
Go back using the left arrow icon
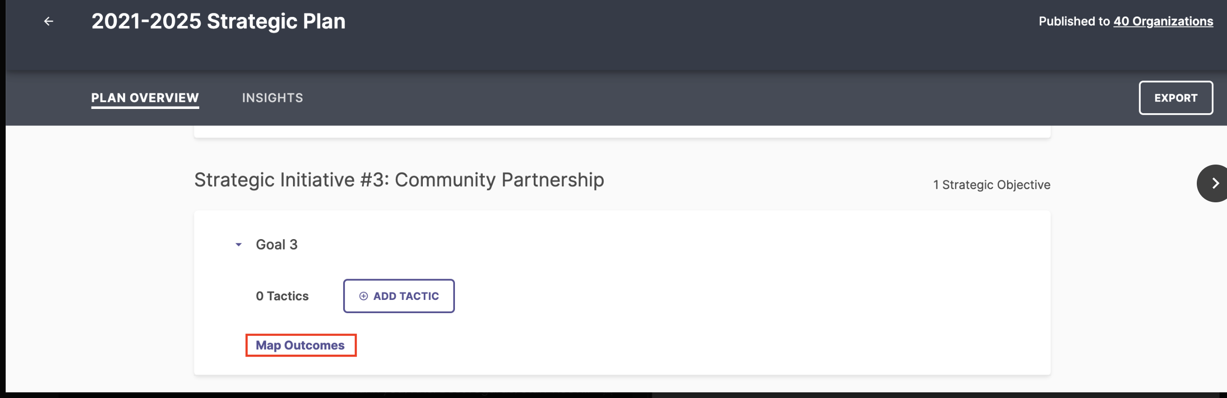(48, 21)
